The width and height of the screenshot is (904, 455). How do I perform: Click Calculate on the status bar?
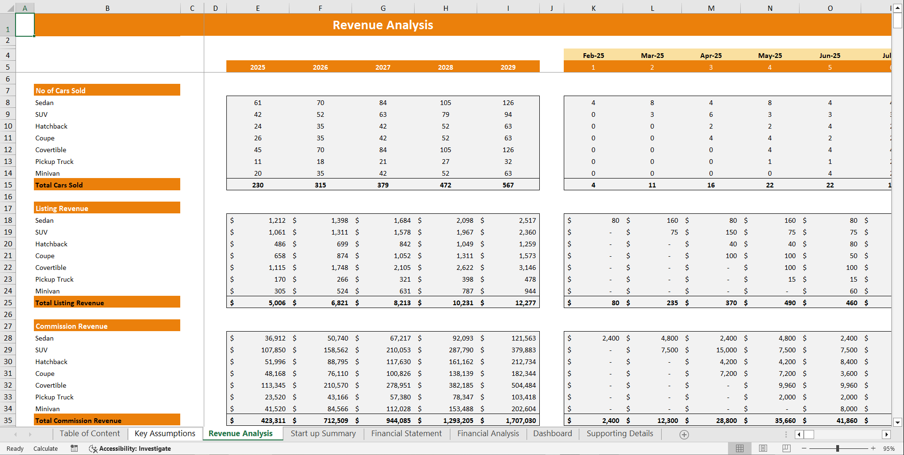pos(45,448)
